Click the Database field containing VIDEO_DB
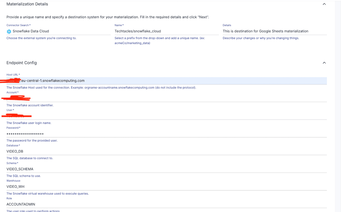341x212 pixels. pos(166,151)
